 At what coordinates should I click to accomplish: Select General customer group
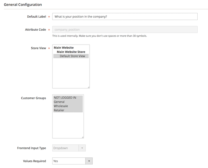coord(59,102)
